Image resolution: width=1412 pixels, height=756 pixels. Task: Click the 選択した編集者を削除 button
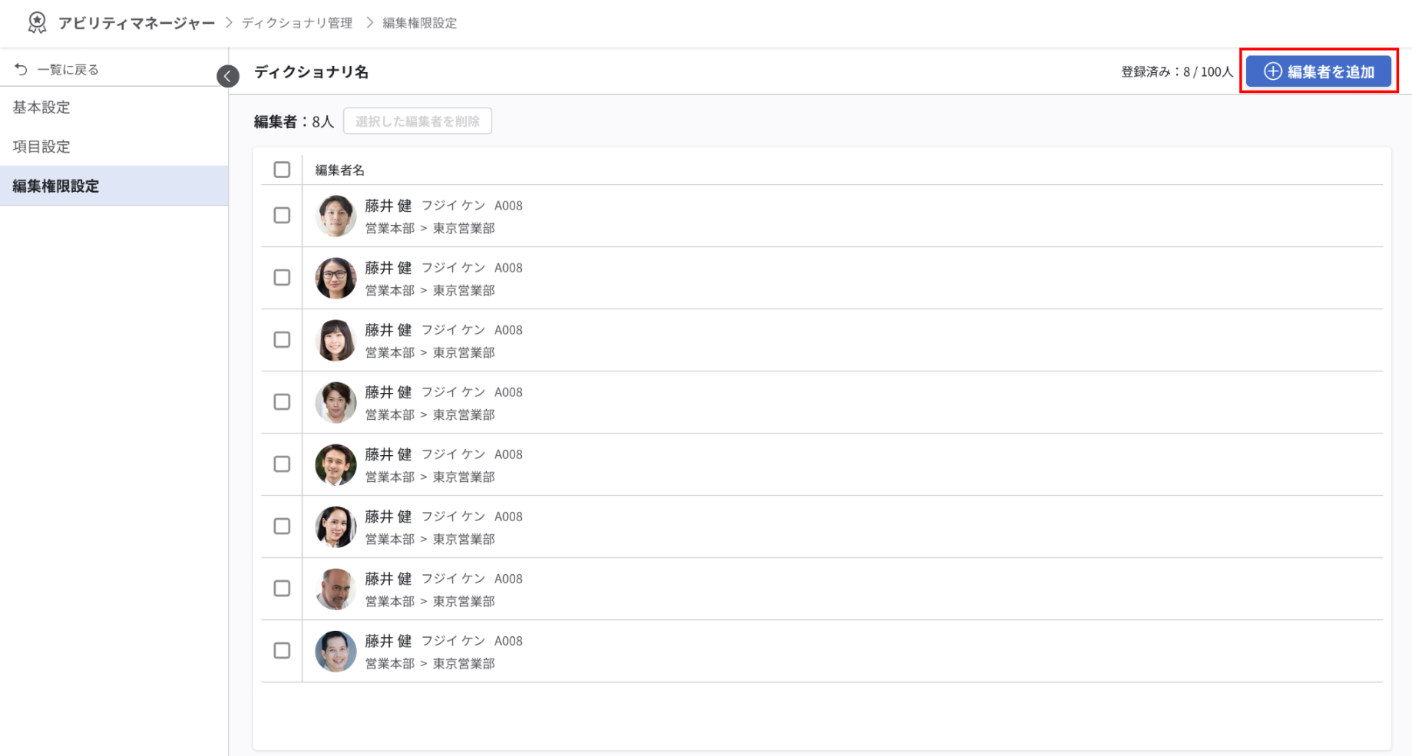[x=417, y=121]
